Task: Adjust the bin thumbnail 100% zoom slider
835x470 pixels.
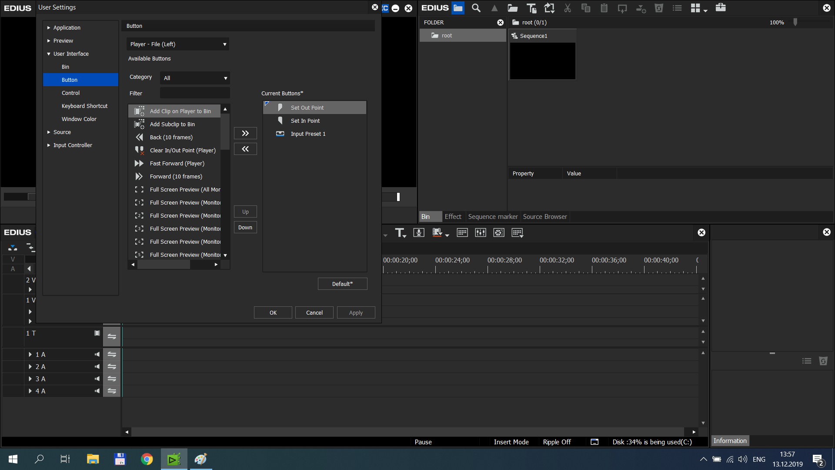Action: [x=795, y=22]
